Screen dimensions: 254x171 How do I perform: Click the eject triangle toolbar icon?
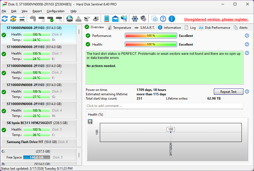coord(78,19)
